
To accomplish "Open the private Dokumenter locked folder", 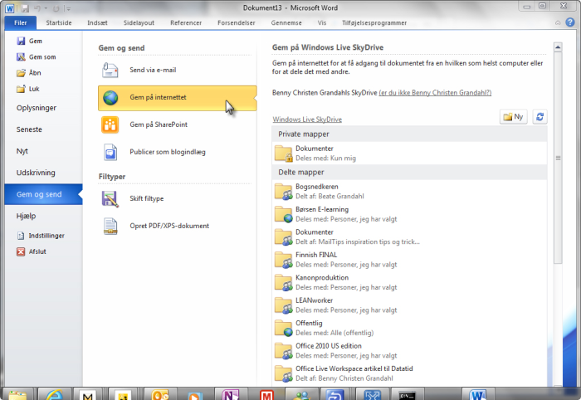I will click(x=409, y=154).
